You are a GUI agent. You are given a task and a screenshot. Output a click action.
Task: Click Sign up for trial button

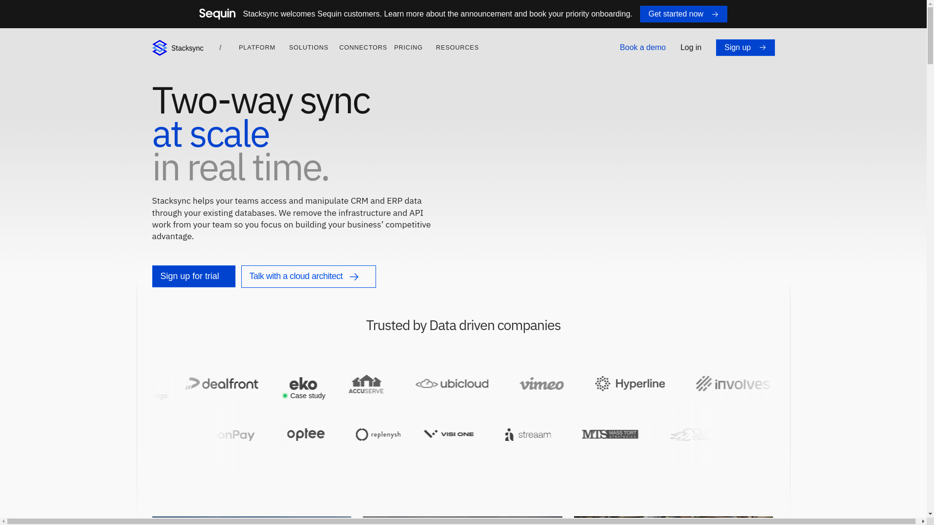pos(194,276)
